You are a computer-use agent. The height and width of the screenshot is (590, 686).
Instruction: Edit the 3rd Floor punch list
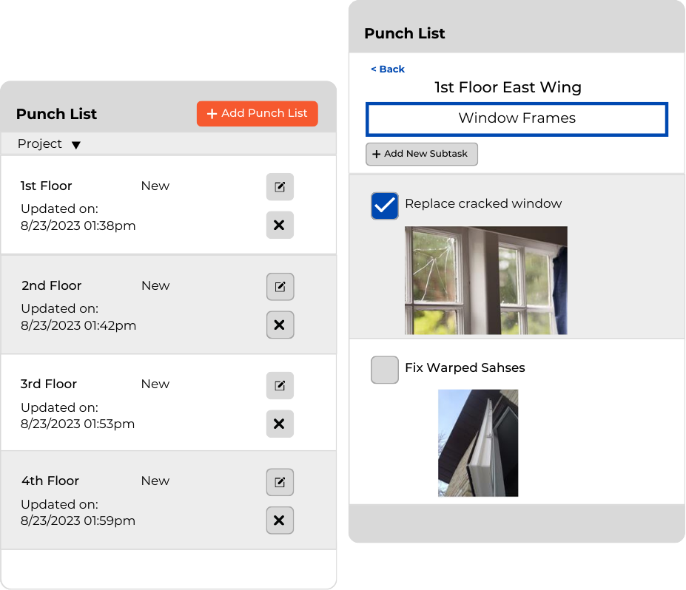click(280, 385)
